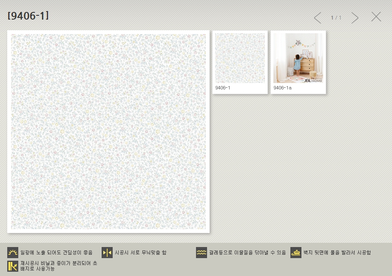Click the pattern matching icon
The image size is (392, 276).
click(107, 253)
